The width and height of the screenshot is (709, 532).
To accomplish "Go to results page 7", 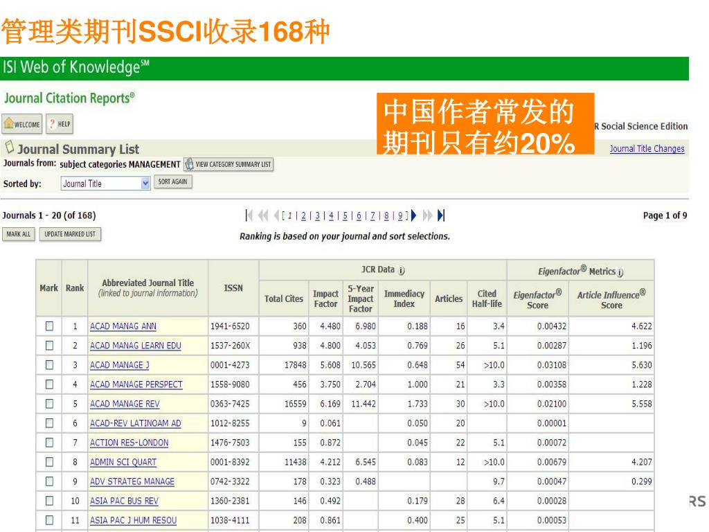I will pyautogui.click(x=373, y=216).
